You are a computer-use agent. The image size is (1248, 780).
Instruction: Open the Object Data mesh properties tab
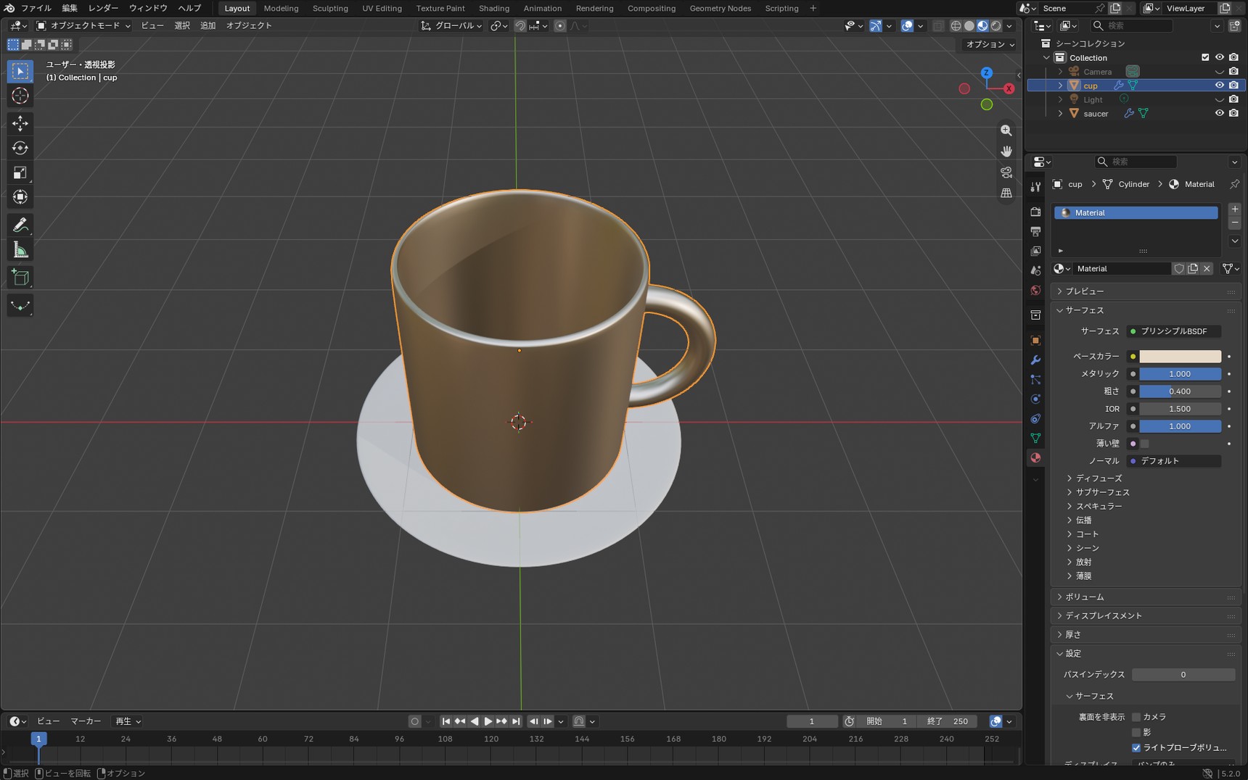click(x=1035, y=439)
